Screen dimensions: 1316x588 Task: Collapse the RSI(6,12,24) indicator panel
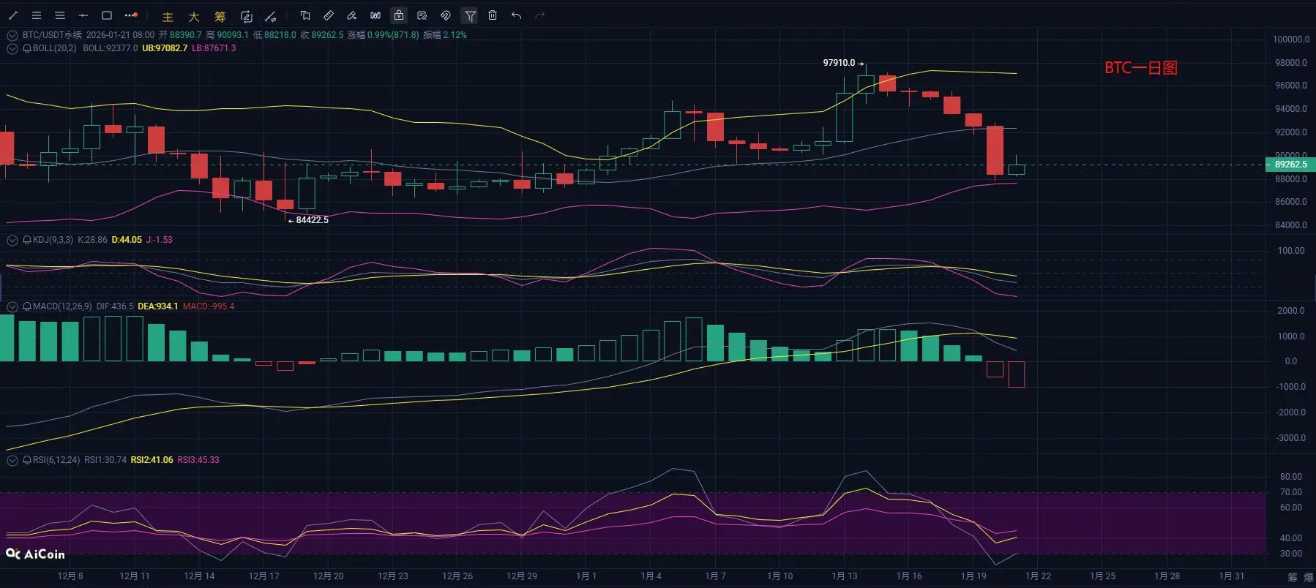(x=12, y=460)
